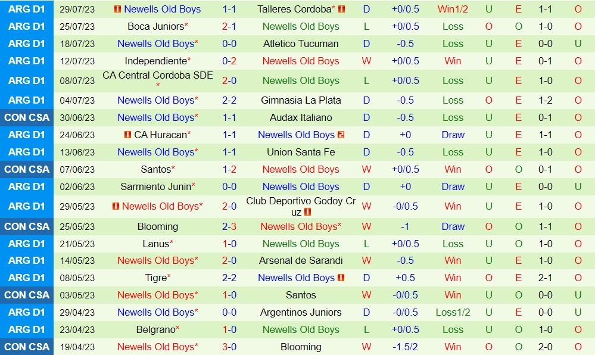Screen dimensions: 595x355
Task: Click red card icon before Newells Old Boys, 29/07/23
Action: [x=117, y=10]
